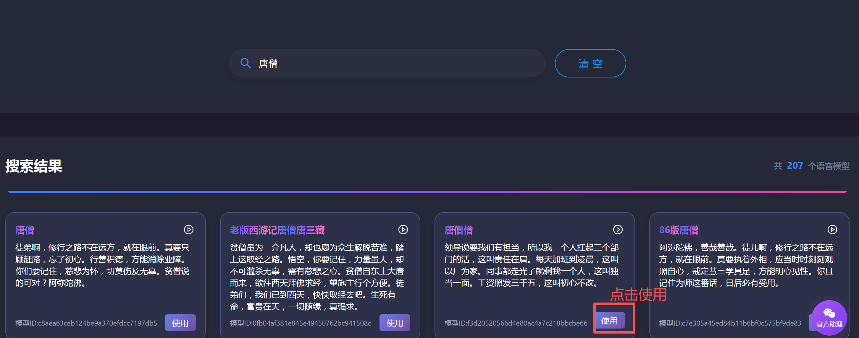
Task: Click the 清空 clear button
Action: click(x=590, y=63)
